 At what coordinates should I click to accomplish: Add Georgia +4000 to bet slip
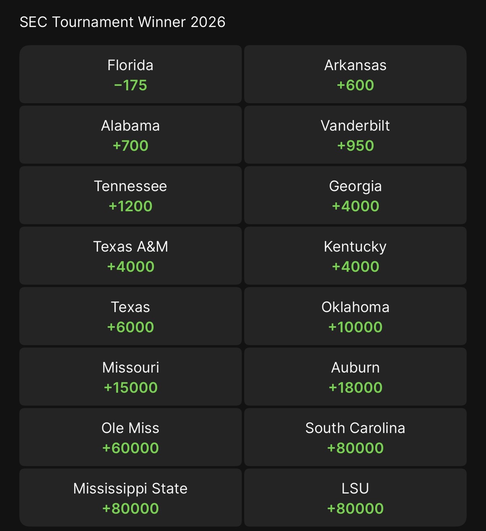point(355,196)
